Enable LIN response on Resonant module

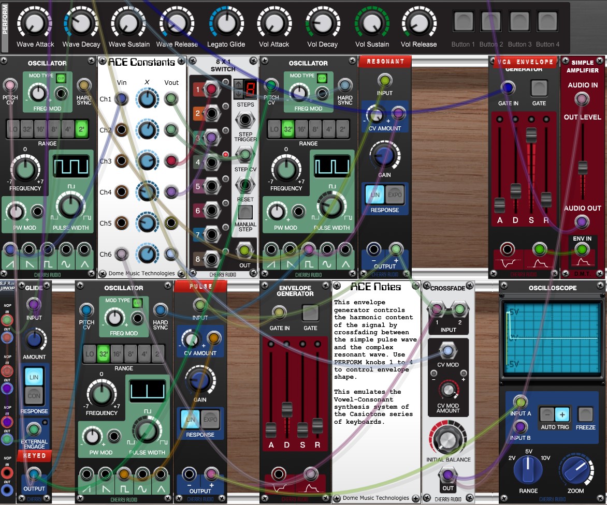(375, 195)
